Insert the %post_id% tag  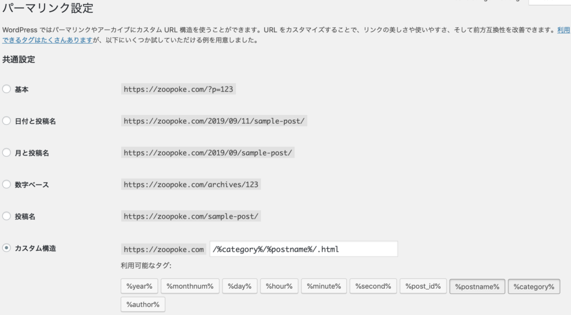coord(423,286)
